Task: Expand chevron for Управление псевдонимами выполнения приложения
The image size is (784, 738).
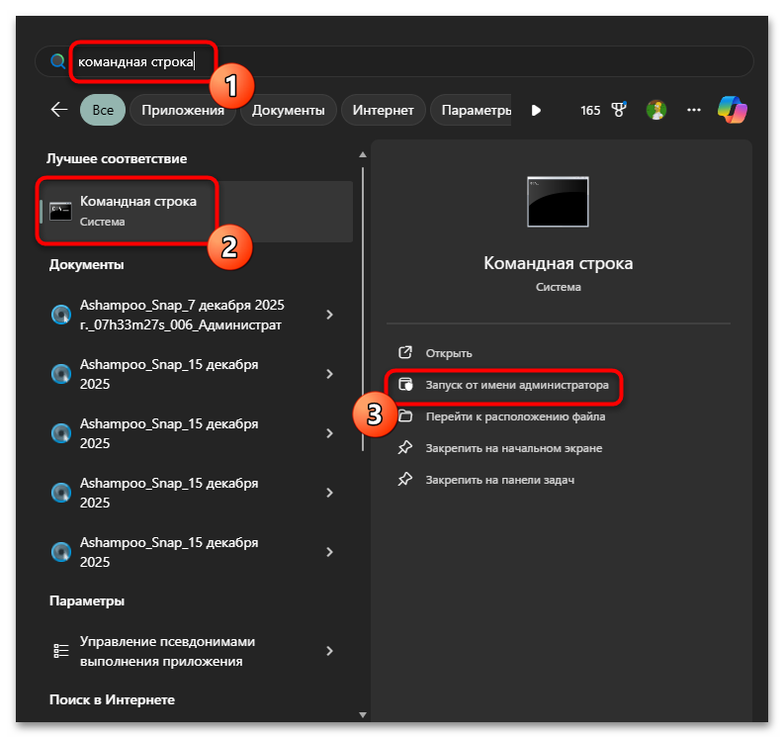Action: click(x=330, y=651)
